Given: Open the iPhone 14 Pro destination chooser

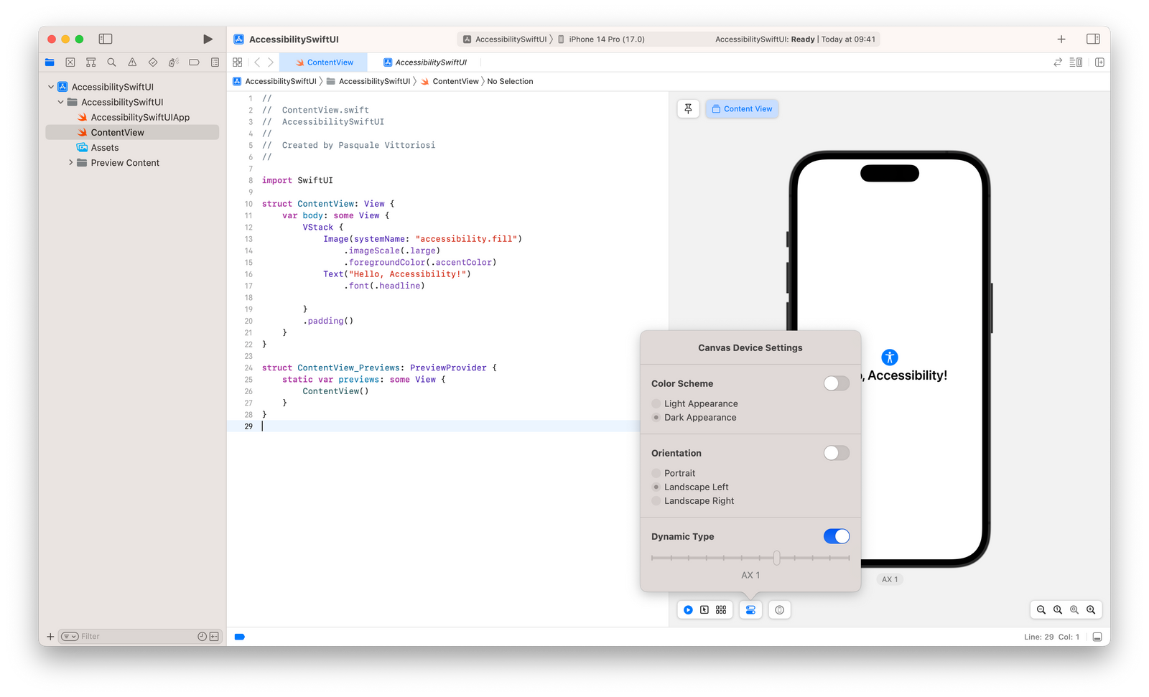Looking at the screenshot, I should pyautogui.click(x=607, y=39).
